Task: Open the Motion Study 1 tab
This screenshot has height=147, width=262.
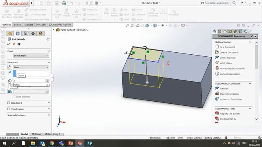Action: (x=52, y=134)
